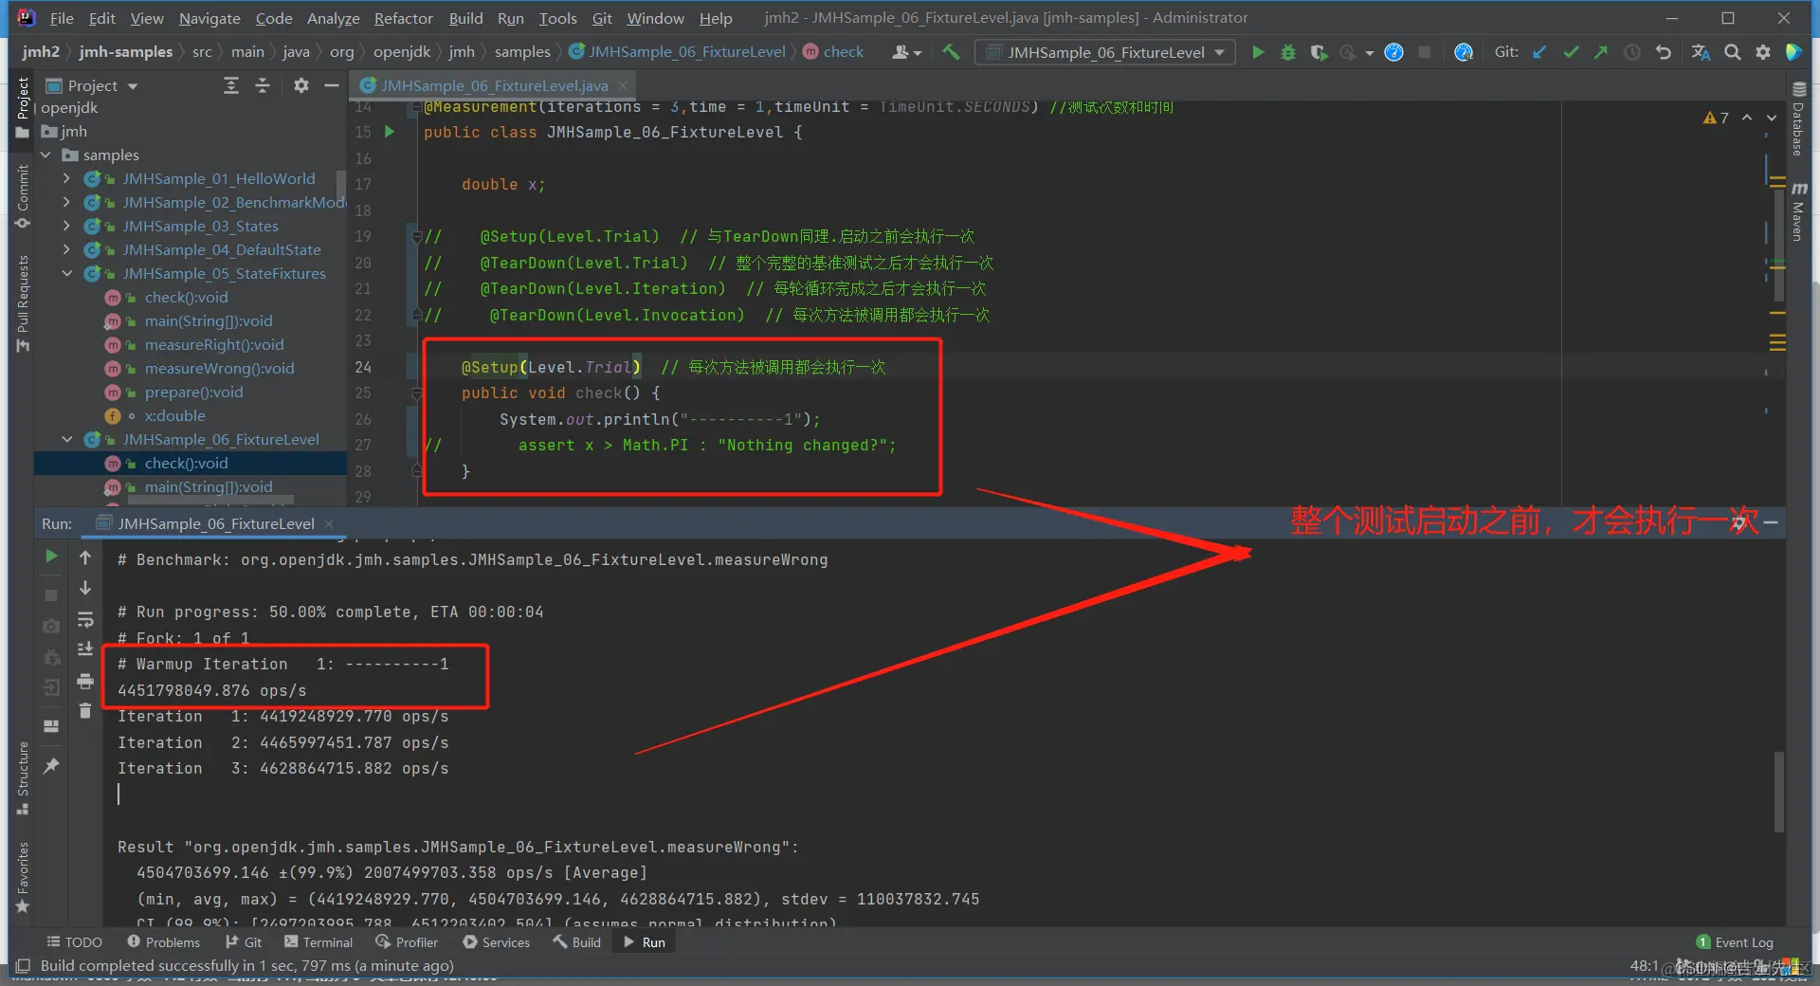The width and height of the screenshot is (1820, 986).
Task: Select prepare():void method in tree
Action: pos(193,392)
